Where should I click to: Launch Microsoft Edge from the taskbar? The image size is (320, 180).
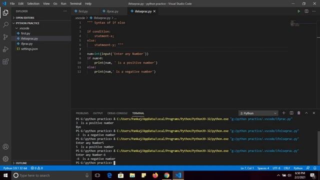[x=109, y=175]
